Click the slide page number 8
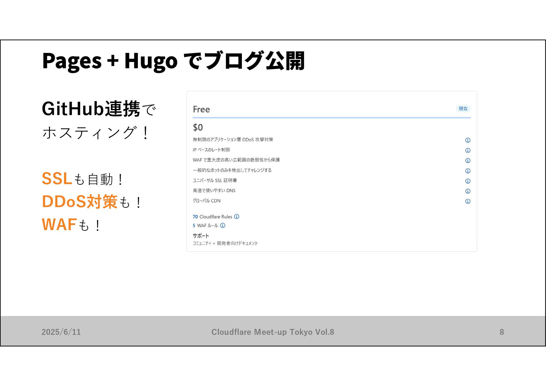 pyautogui.click(x=502, y=332)
